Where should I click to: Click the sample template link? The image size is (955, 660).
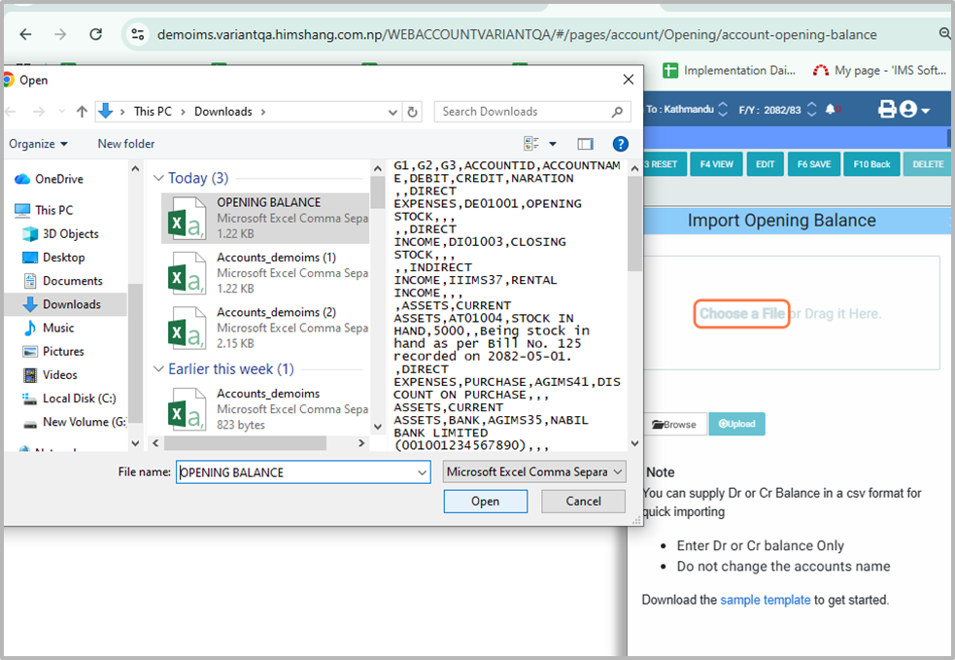[x=765, y=600]
